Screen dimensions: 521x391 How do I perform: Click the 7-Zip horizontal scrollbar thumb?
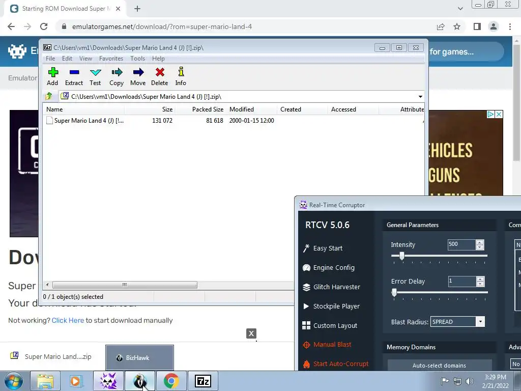[125, 285]
